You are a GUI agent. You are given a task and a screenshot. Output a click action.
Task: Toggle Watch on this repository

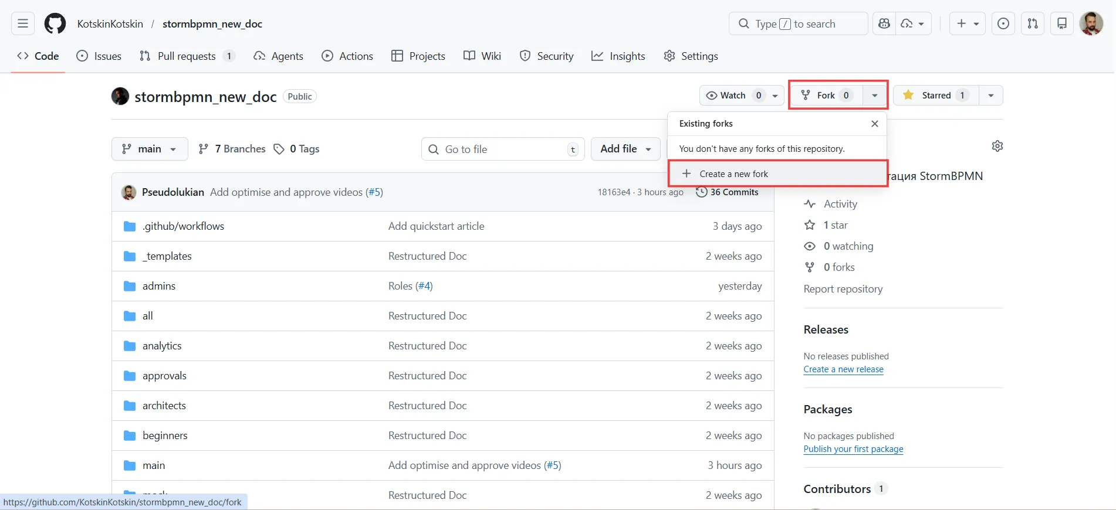(x=734, y=96)
